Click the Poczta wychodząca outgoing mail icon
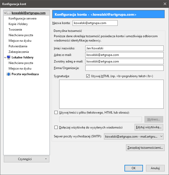The height and width of the screenshot is (175, 169). pos(9,74)
